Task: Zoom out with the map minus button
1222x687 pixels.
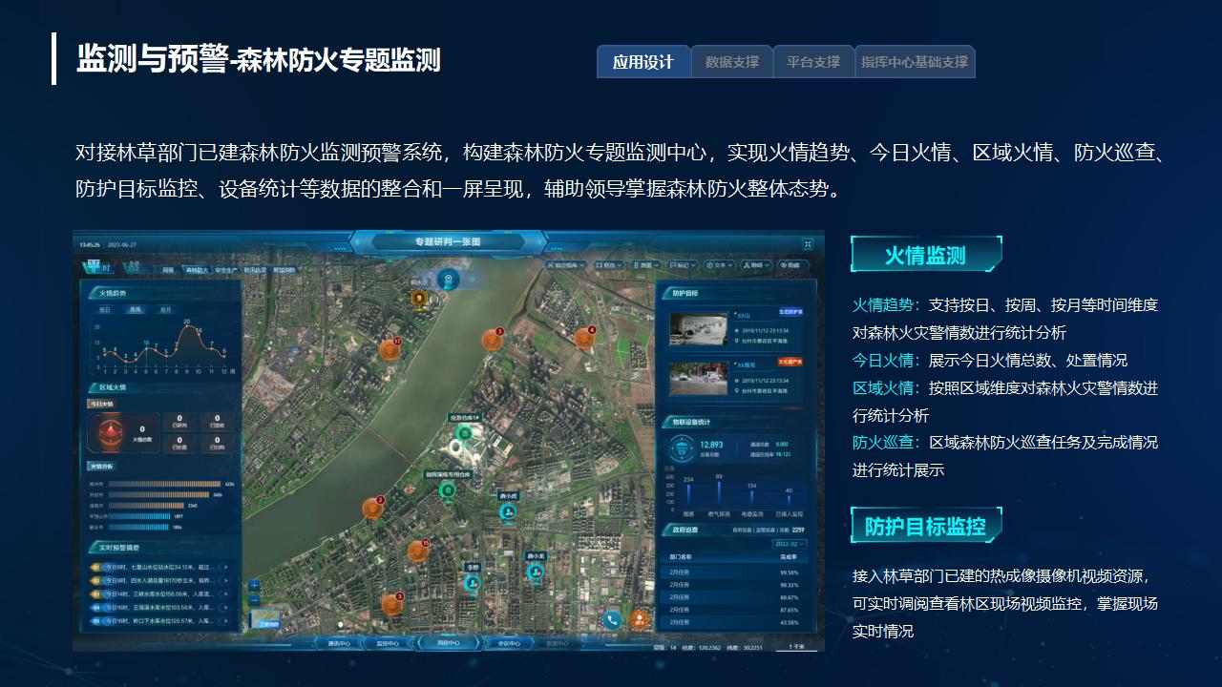Action: [254, 601]
